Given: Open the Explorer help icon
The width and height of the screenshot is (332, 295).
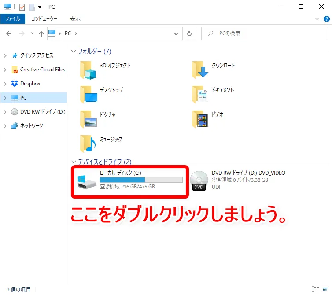Looking at the screenshot, I should coord(326,19).
